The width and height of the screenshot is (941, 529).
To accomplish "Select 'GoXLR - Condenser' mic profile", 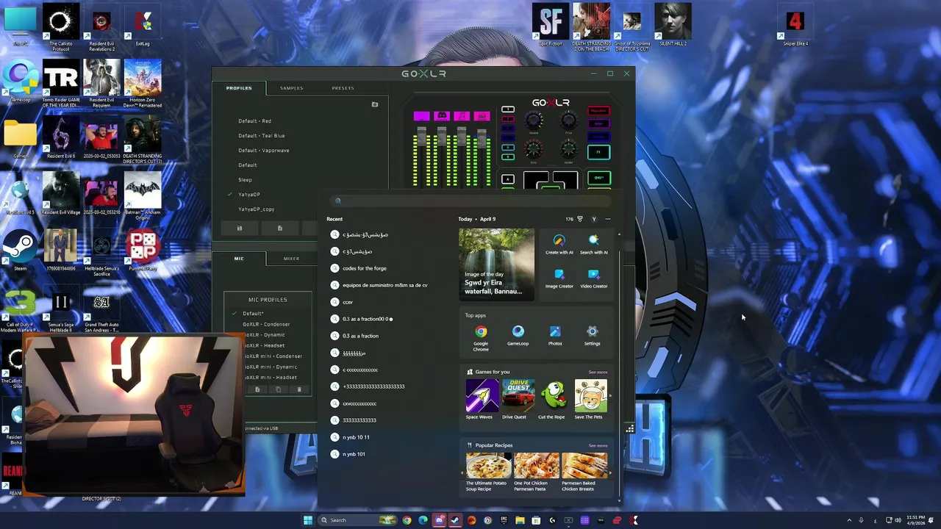I will point(266,324).
